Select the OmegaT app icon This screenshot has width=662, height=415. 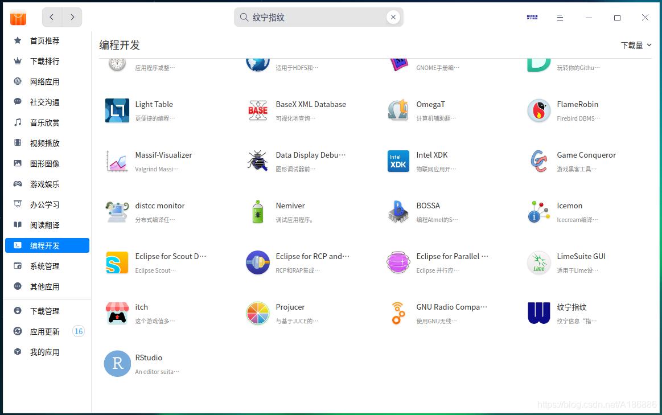point(398,110)
